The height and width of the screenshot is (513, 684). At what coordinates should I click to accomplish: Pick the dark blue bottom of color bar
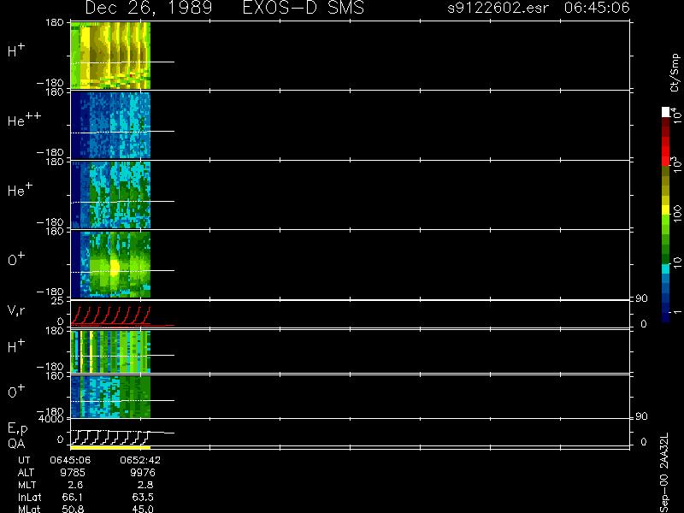click(x=666, y=317)
